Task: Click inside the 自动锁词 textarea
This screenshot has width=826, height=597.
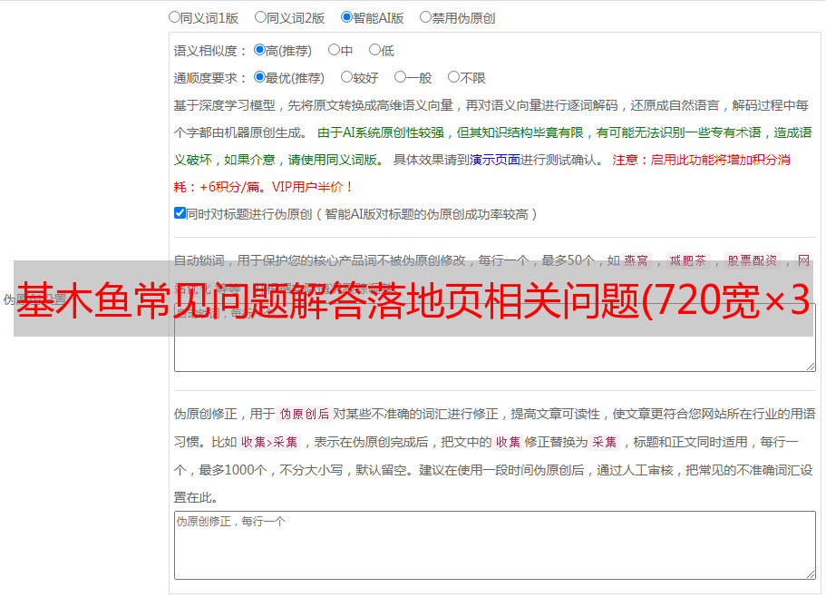Action: 495,338
